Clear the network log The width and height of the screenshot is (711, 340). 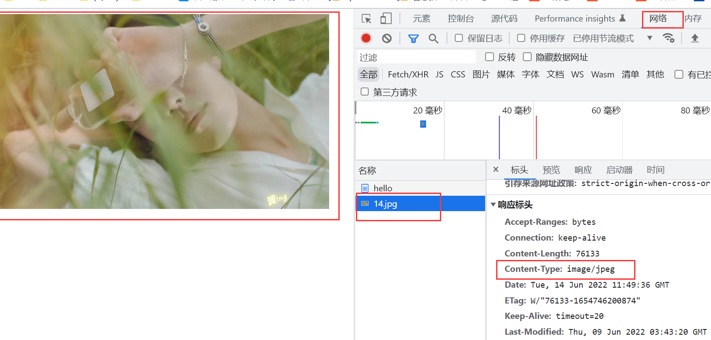387,38
